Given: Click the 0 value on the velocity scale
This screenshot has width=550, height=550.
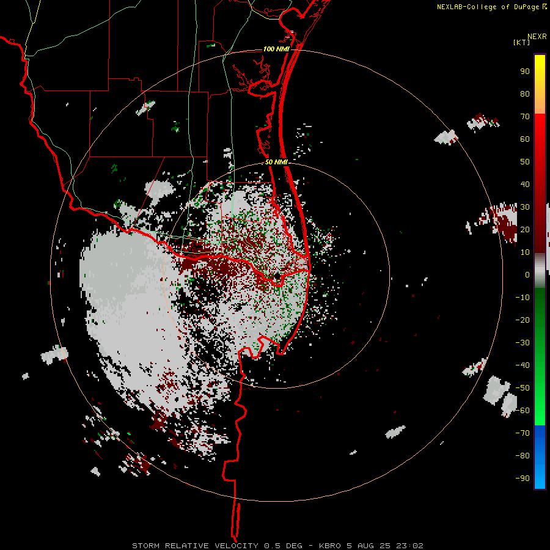Looking at the screenshot, I should pos(527,275).
